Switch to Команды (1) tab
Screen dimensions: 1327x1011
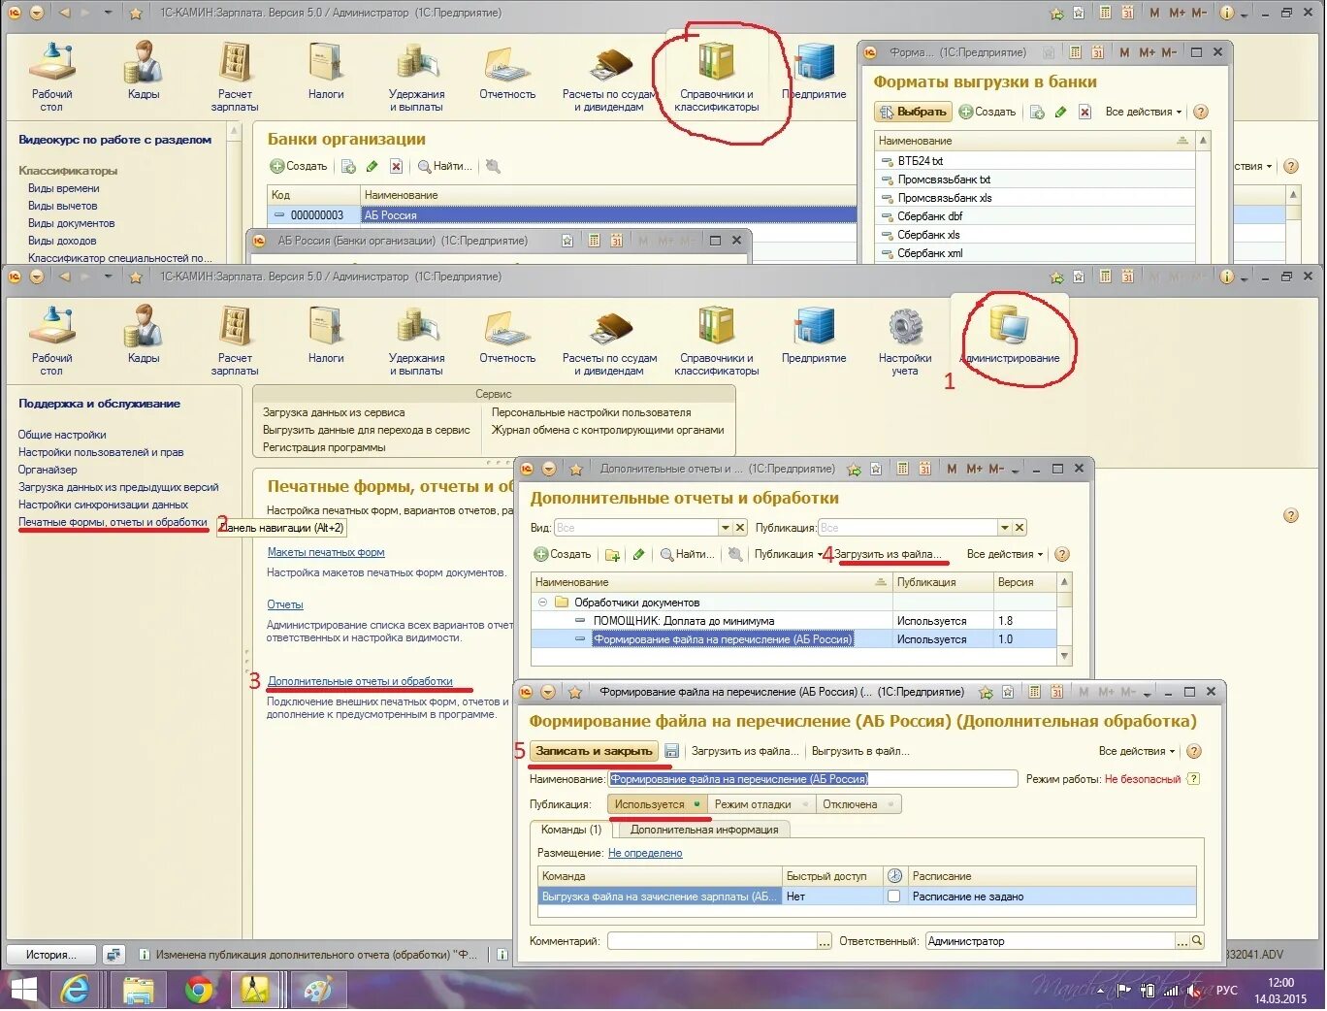571,830
